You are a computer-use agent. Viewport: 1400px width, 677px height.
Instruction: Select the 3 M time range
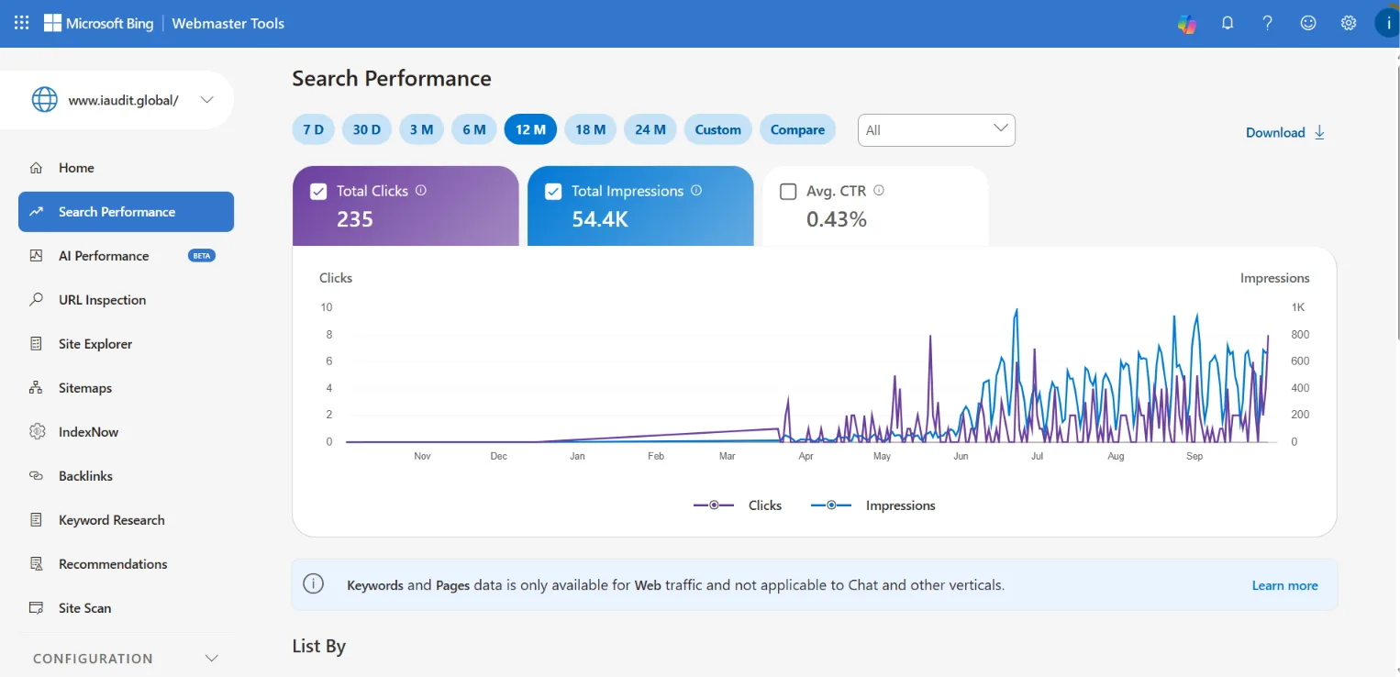pyautogui.click(x=421, y=129)
